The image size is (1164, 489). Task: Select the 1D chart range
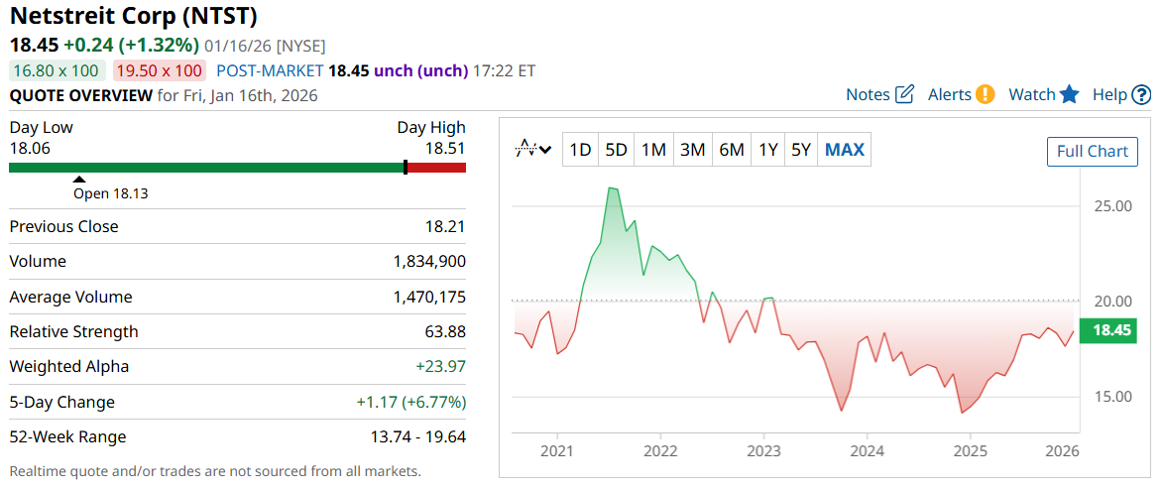tap(580, 150)
